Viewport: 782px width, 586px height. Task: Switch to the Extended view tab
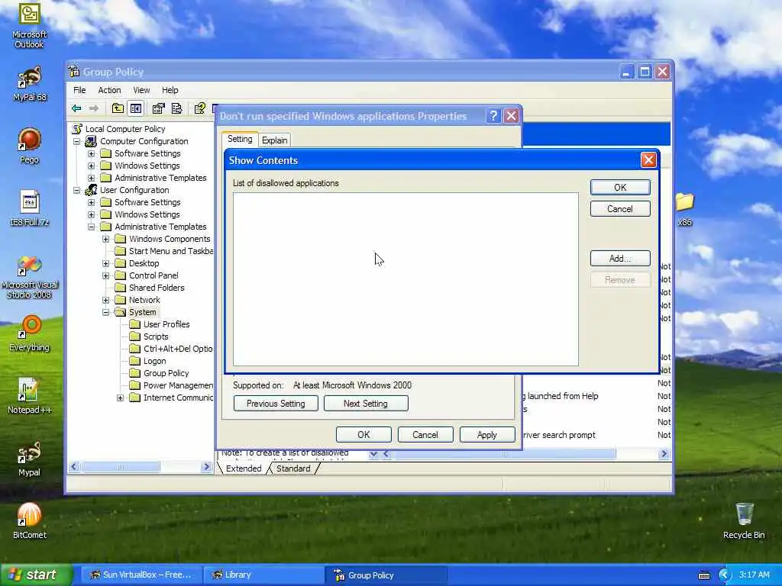[x=244, y=468]
